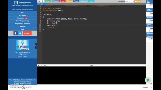Share on Facebook via the Facebook icon
Viewport: 161px width, 90px height.
coord(16,33)
